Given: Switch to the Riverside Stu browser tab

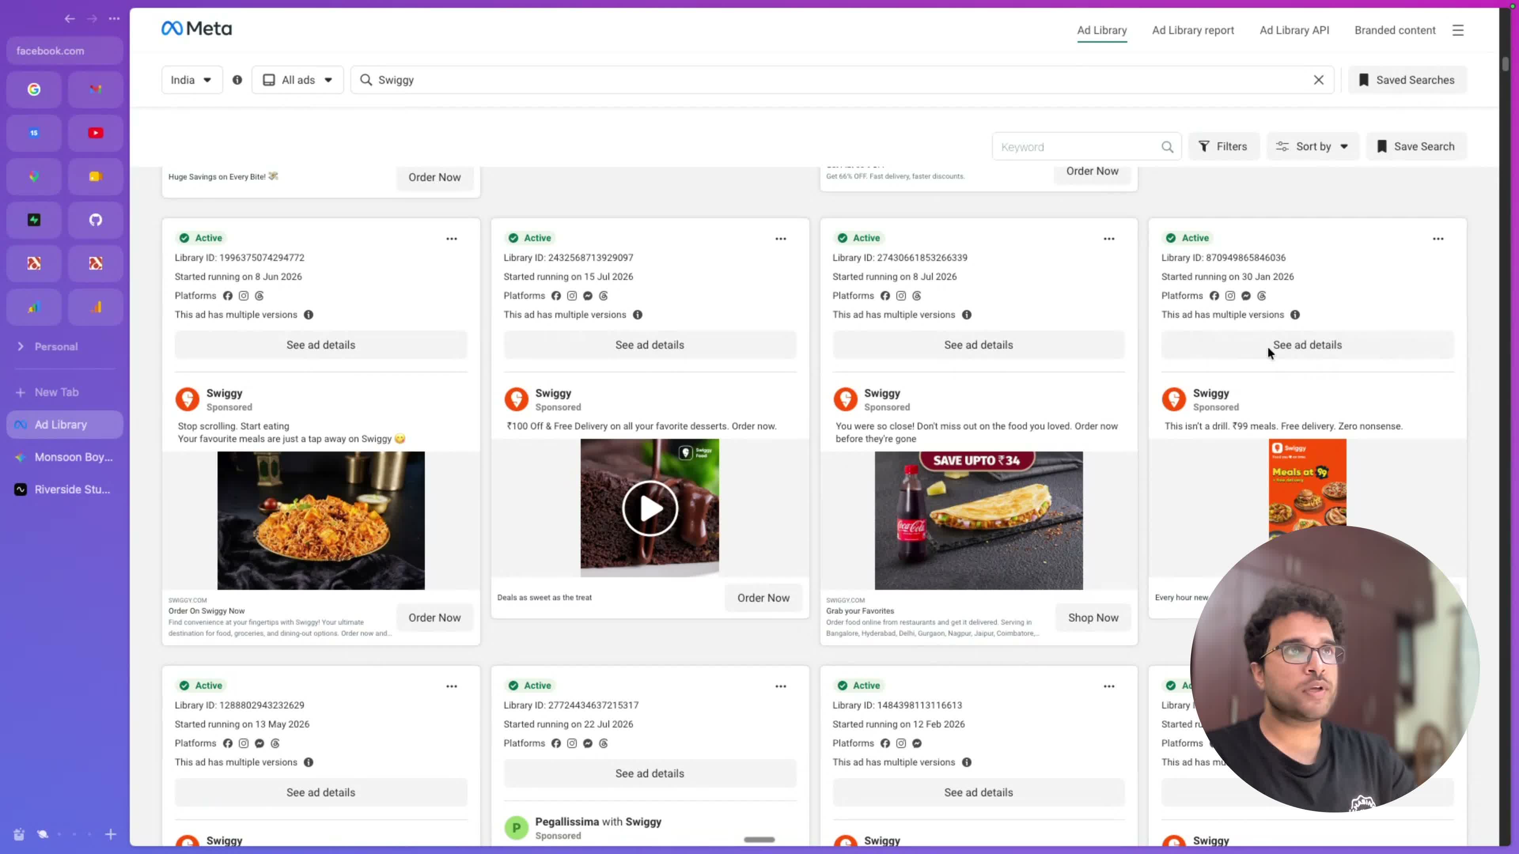Looking at the screenshot, I should tap(65, 489).
